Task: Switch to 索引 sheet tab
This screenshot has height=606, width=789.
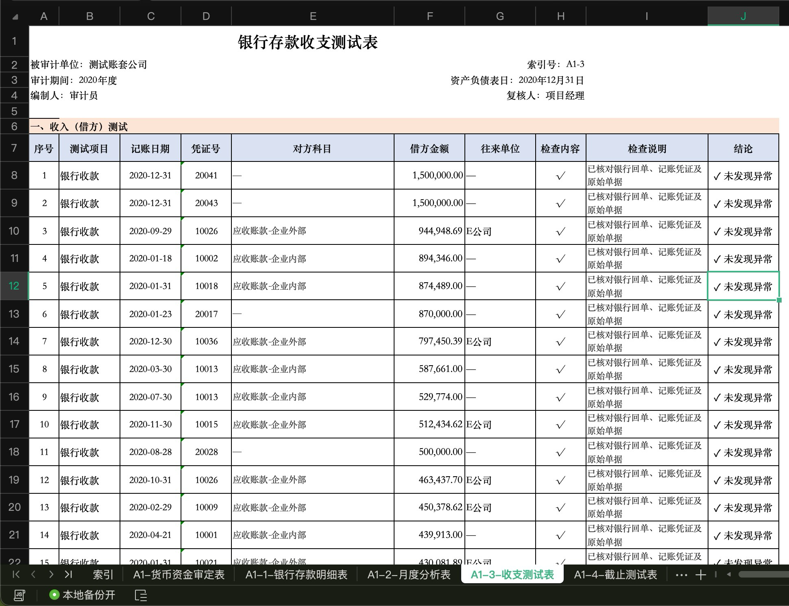Action: tap(103, 575)
